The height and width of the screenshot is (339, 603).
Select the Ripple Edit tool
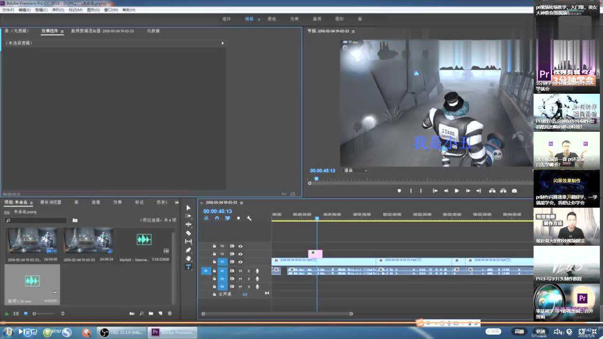(188, 225)
